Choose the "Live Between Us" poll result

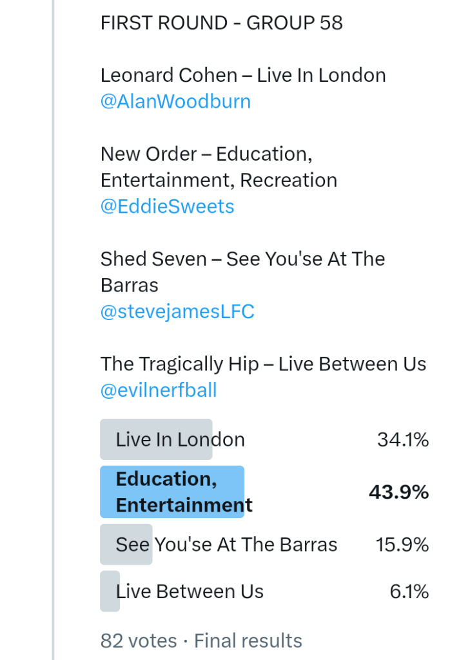190,592
